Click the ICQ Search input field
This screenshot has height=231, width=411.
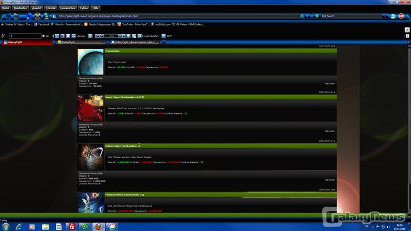(x=351, y=16)
